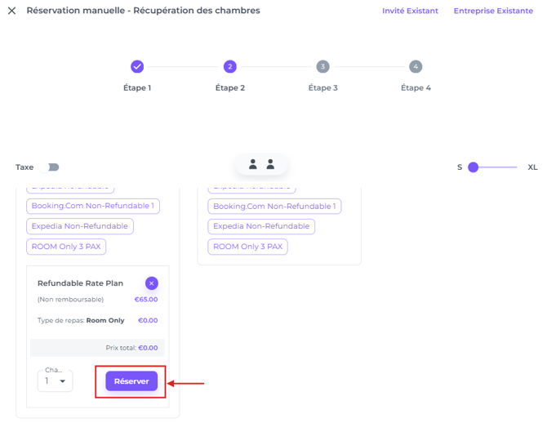Select the Étape 2 step circle
The height and width of the screenshot is (423, 547).
[230, 66]
